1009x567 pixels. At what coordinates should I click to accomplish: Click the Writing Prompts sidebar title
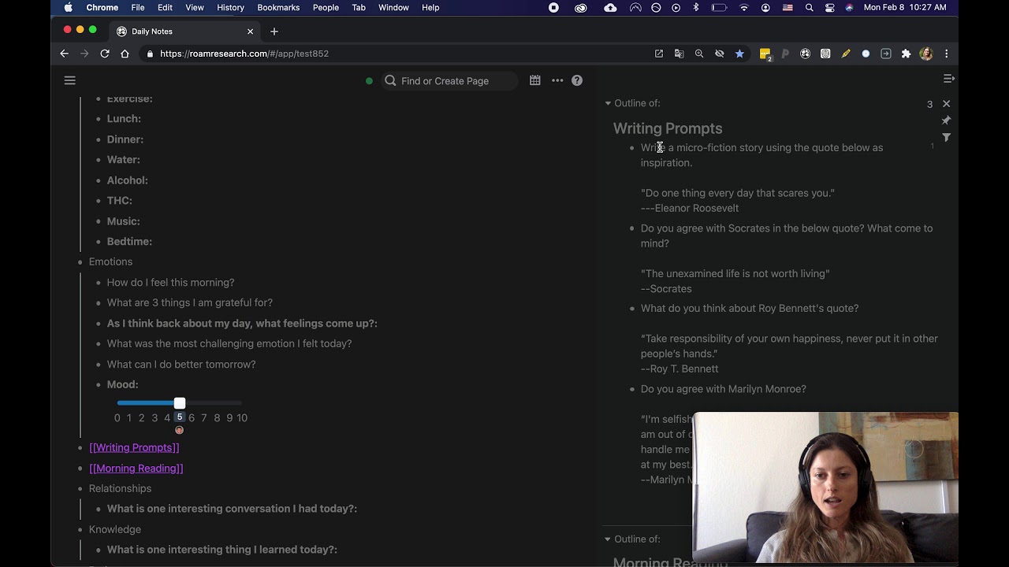click(x=668, y=128)
